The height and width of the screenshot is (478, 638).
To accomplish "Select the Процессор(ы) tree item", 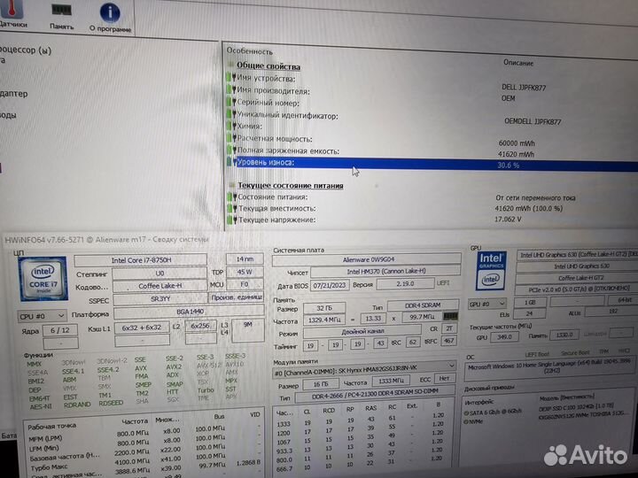I will coord(26,50).
